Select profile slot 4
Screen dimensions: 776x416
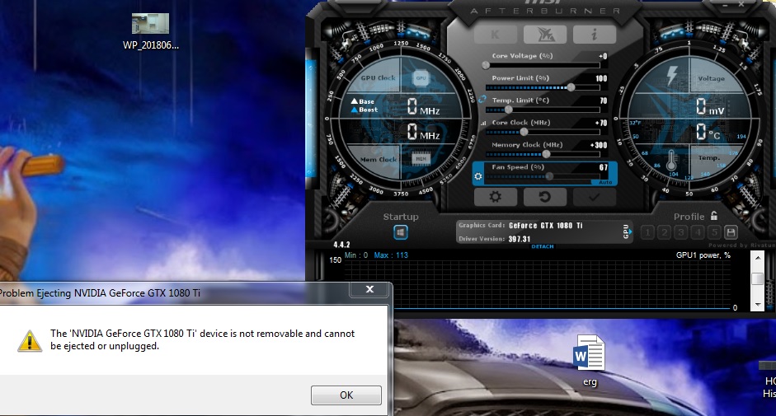698,232
